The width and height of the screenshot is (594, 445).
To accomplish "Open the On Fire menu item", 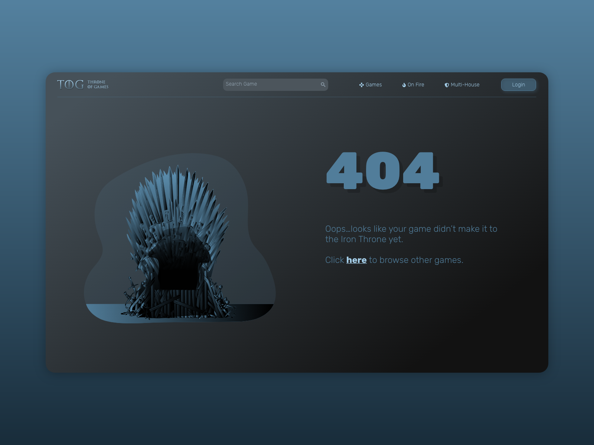I will tap(413, 85).
